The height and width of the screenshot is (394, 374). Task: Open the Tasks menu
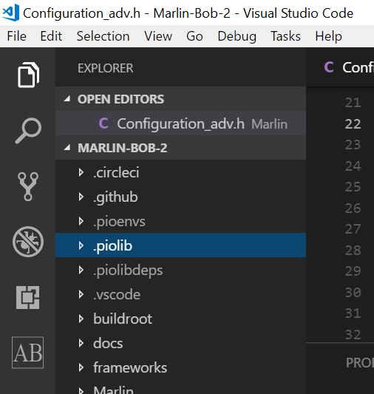click(x=285, y=36)
